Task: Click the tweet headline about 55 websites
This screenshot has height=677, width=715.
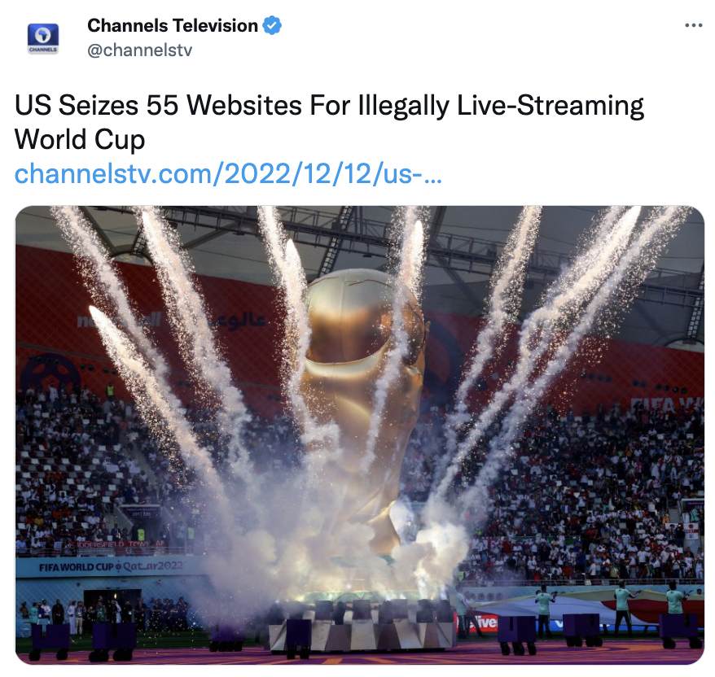Action: click(x=329, y=122)
